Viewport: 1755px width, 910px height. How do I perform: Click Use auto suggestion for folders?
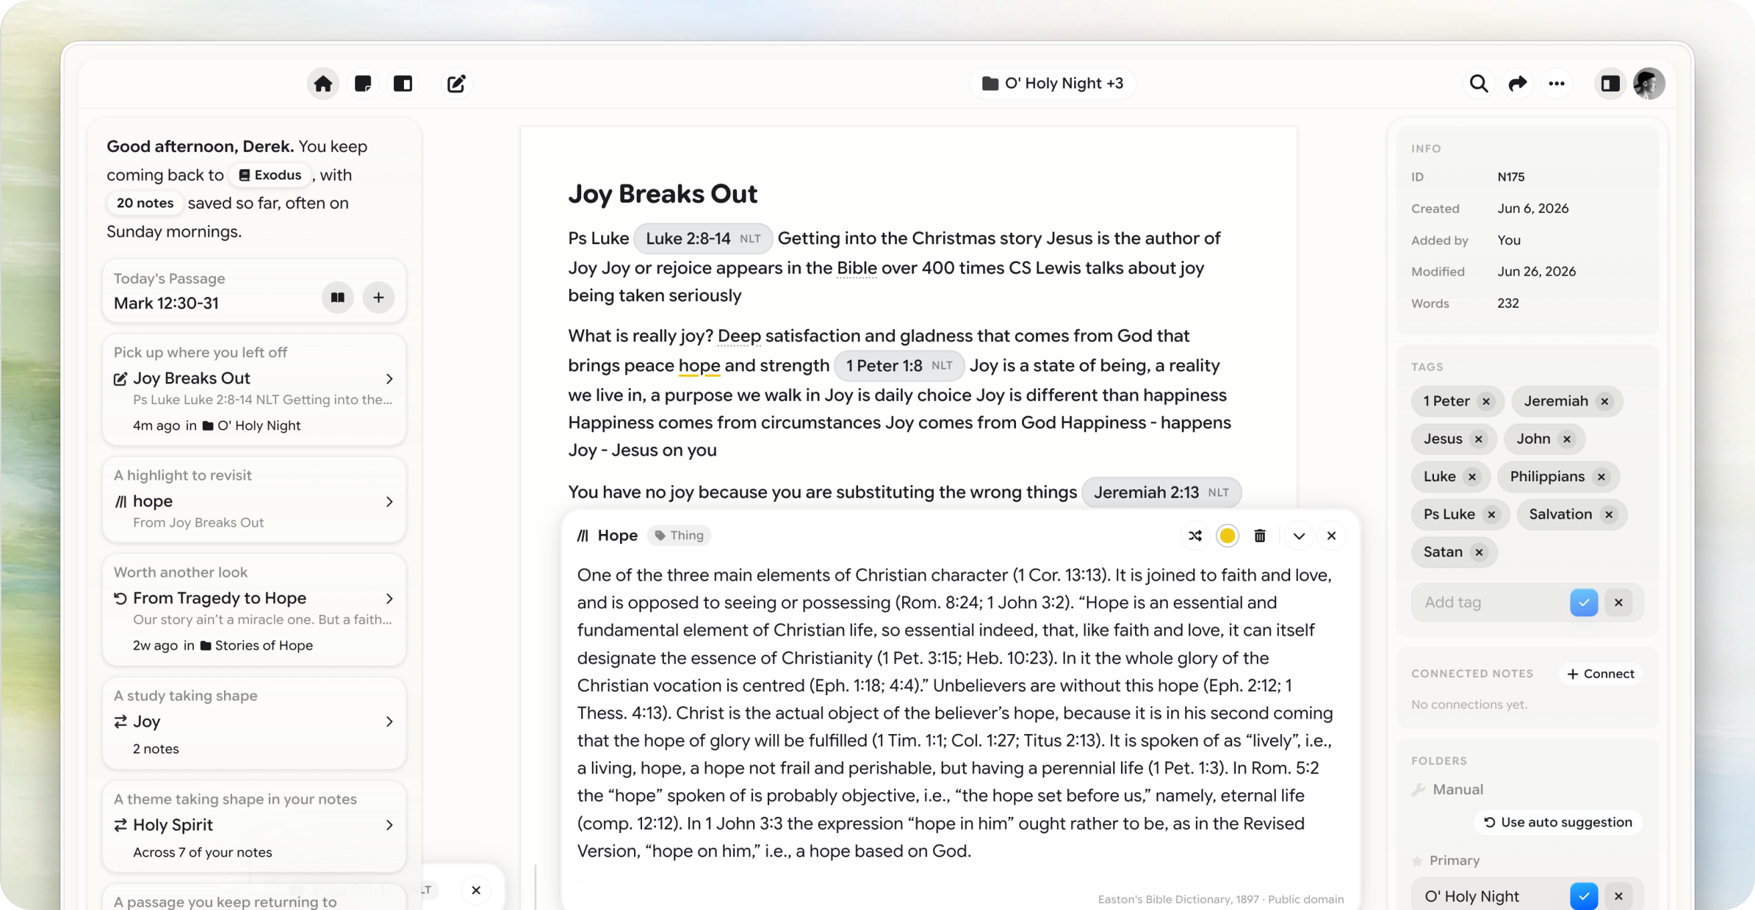tap(1558, 822)
